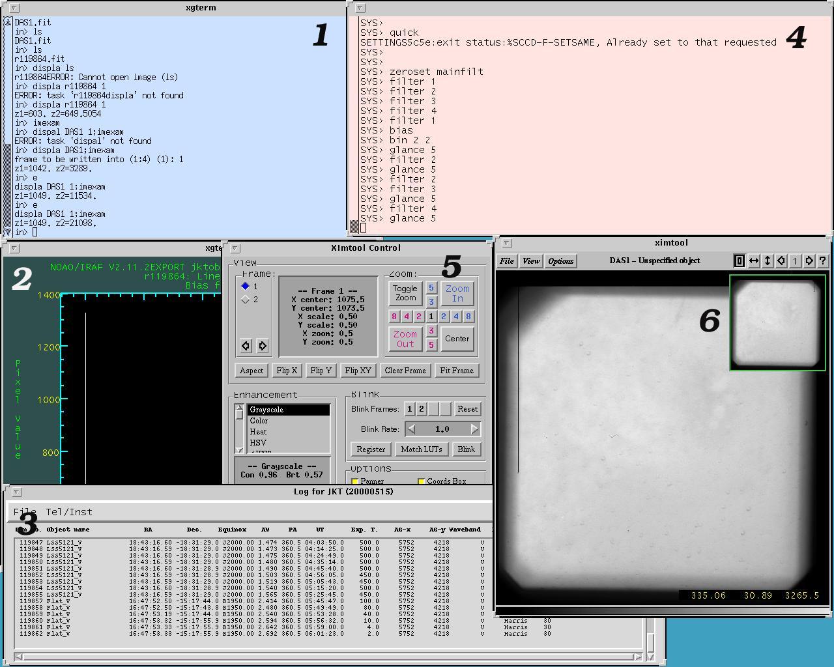Screen dimensions: 834x667
Task: Click the previous frame arrow in ximtool toolbar
Action: tap(781, 261)
